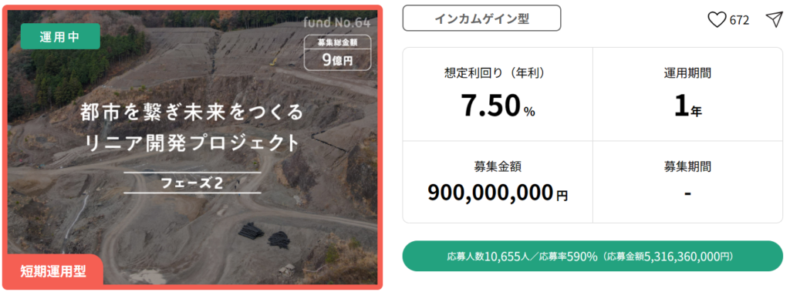Viewport: 790px width, 292px height.
Task: Click the heart favorite icon
Action: [x=717, y=19]
